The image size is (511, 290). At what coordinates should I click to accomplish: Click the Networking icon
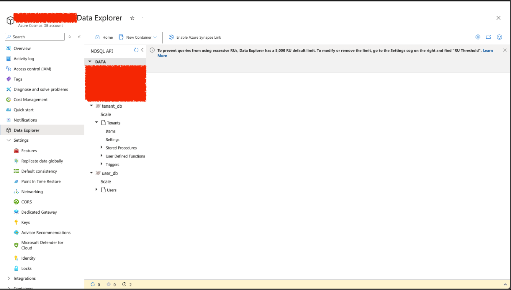pyautogui.click(x=16, y=191)
